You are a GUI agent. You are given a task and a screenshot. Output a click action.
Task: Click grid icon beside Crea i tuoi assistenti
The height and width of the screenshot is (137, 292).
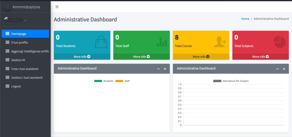click(x=7, y=69)
